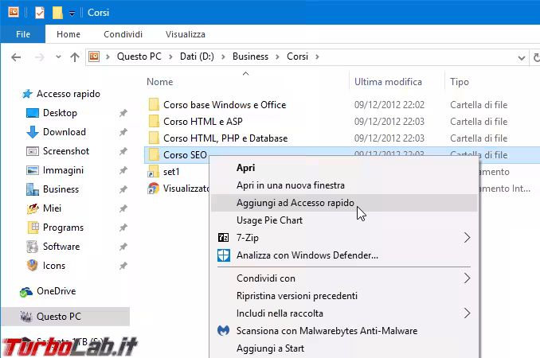This screenshot has height=358, width=540.
Task: Click the Accesso rapido star in sidebar
Action: pyautogui.click(x=27, y=94)
